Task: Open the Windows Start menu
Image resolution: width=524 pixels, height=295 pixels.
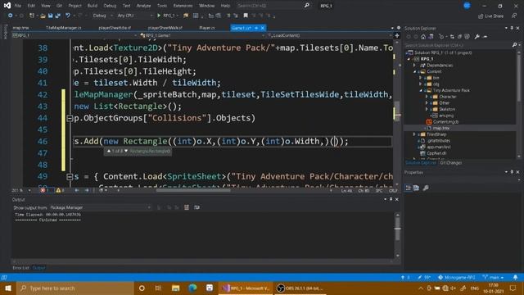Action: (8, 288)
